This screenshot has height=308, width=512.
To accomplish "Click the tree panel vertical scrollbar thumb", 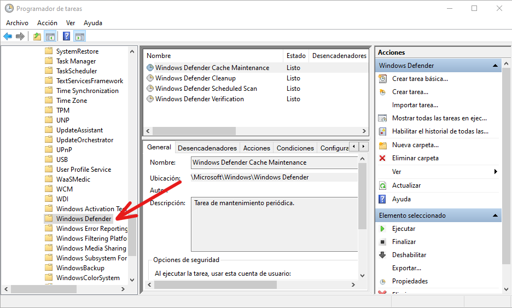I will tap(132, 237).
